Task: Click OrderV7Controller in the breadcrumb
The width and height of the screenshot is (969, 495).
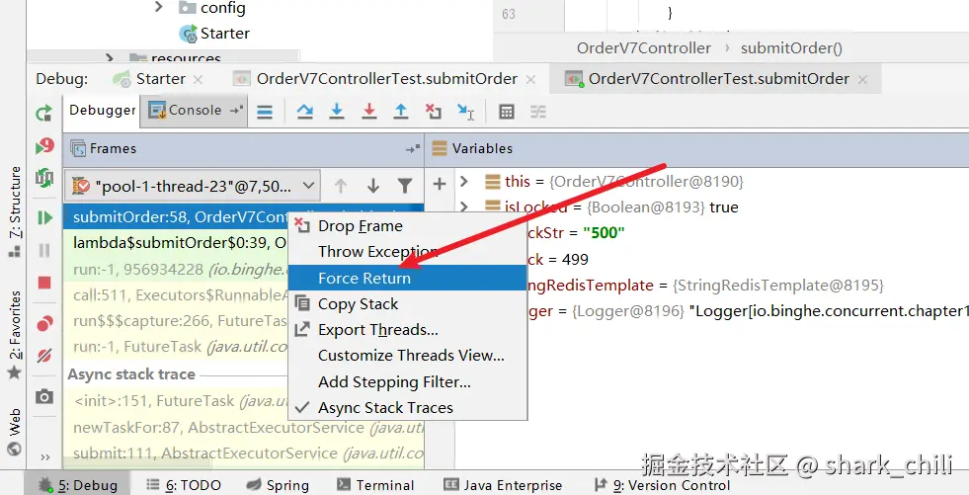Action: pos(643,48)
